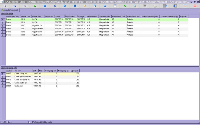Viewport: 200px width, 125px height.
Task: Sort by Partner név column header
Action: pos(37,16)
